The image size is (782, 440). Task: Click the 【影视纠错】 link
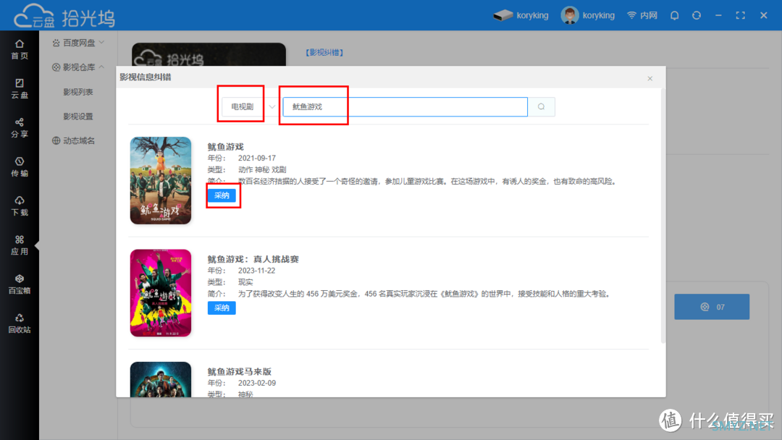pos(324,52)
